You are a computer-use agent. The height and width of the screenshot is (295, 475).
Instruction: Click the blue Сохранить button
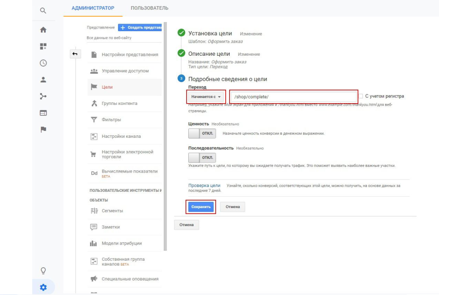(x=201, y=207)
